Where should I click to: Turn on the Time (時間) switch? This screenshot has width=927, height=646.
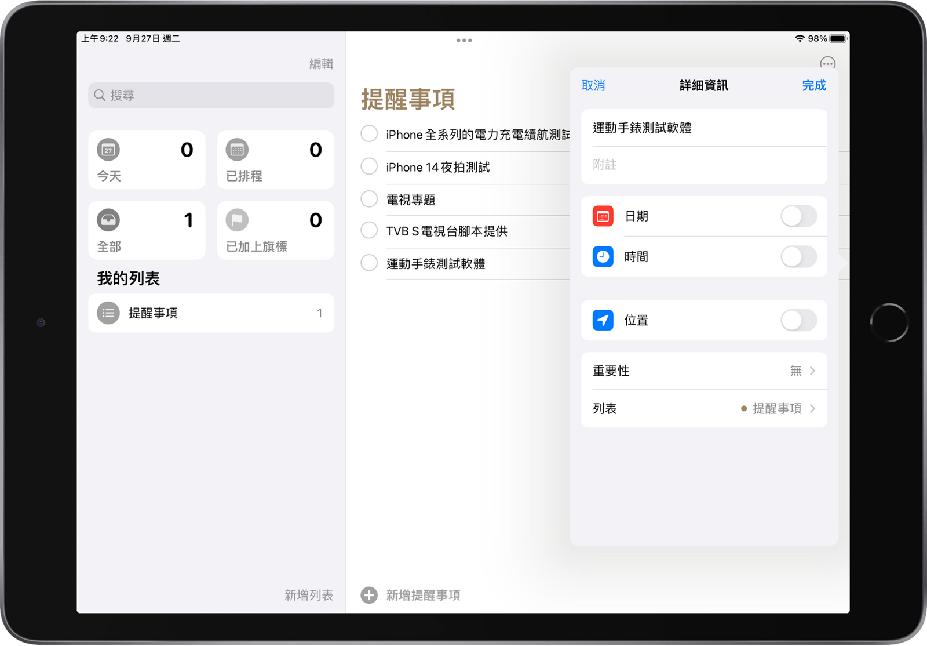798,256
